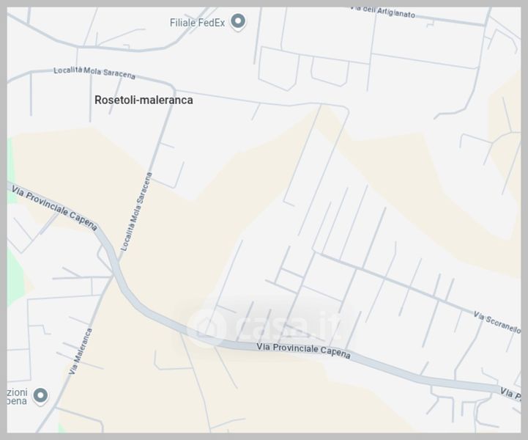Click where Via Maleranca meets Via Provinciale Capena
Image resolution: width=528 pixels, height=440 pixels.
[114, 274]
